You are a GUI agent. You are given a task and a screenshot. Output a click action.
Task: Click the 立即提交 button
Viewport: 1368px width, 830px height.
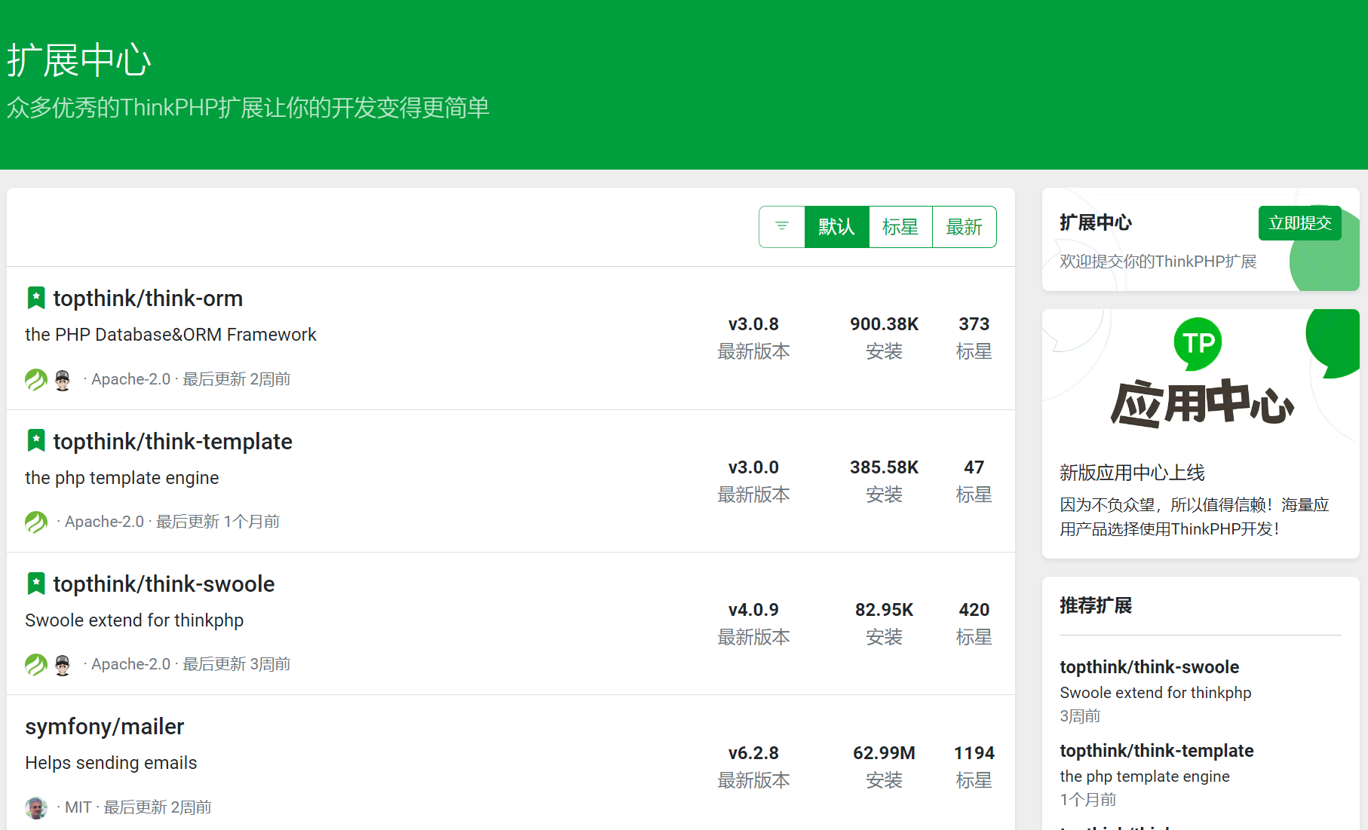click(x=1299, y=223)
